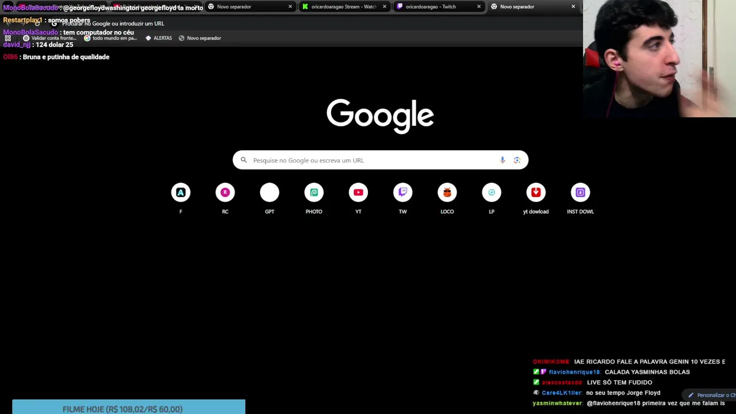Open the apps grid in bookmarks bar
736x414 pixels.
[8, 38]
